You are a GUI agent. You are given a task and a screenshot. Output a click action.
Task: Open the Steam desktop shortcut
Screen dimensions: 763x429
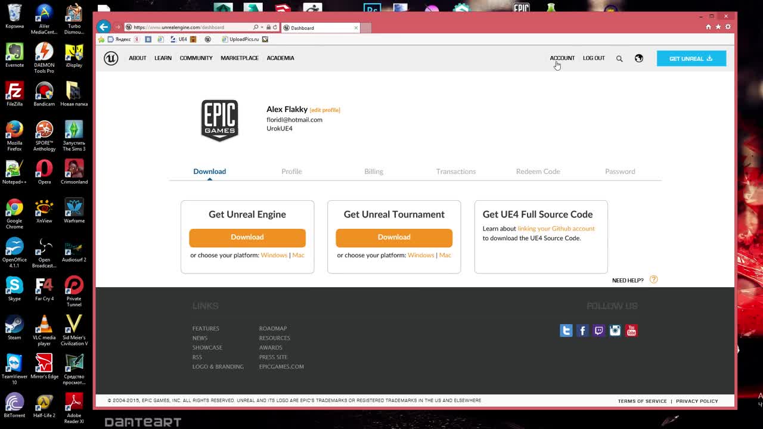click(14, 328)
